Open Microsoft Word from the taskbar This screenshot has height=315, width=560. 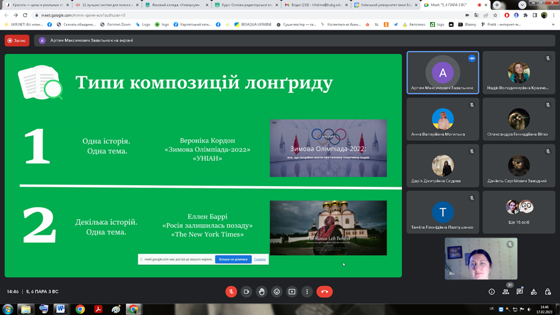[60, 309]
